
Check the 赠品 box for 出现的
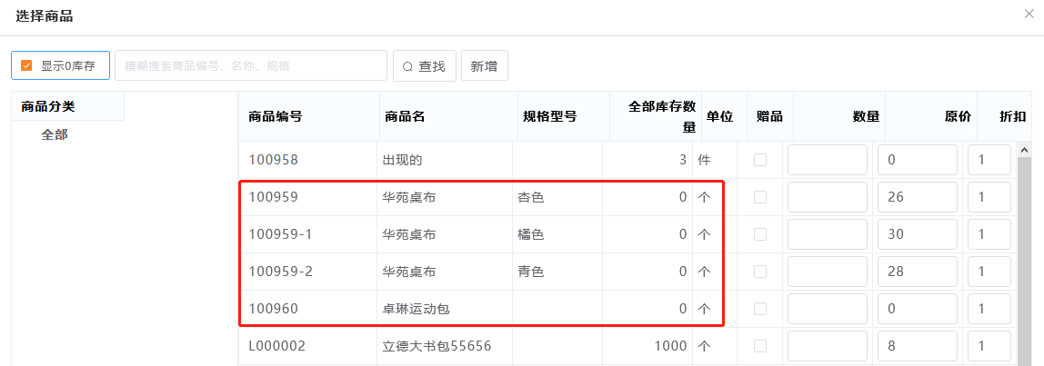[760, 160]
